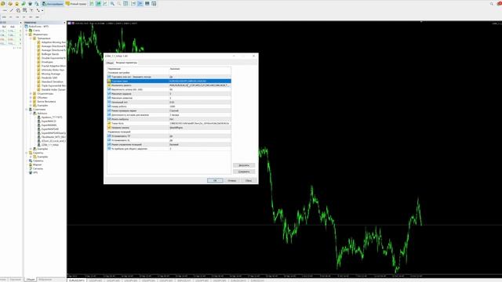
Task: Switch to the Общие tab in the dialog
Action: coord(110,63)
